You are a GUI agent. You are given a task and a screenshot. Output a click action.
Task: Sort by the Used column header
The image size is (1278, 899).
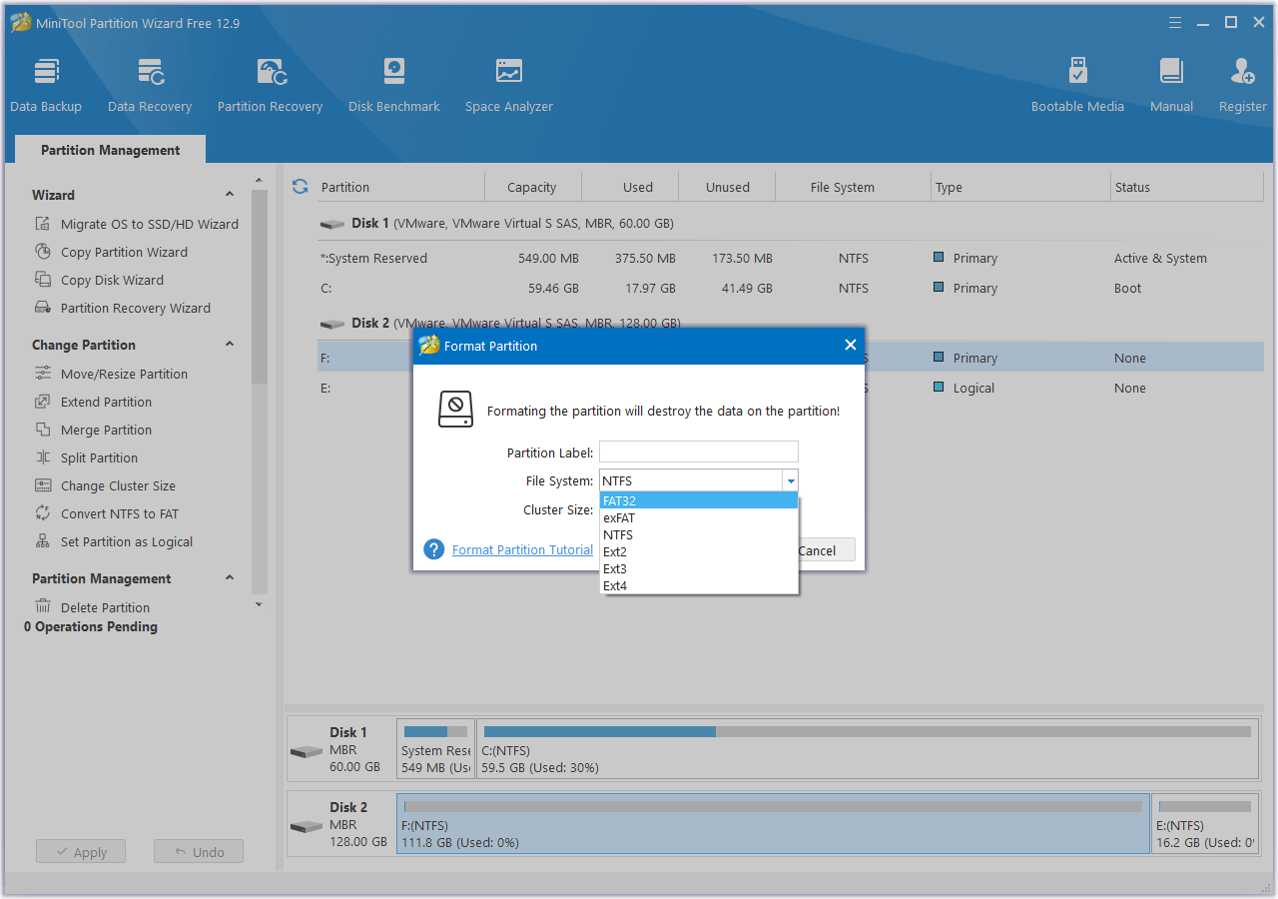pos(630,187)
